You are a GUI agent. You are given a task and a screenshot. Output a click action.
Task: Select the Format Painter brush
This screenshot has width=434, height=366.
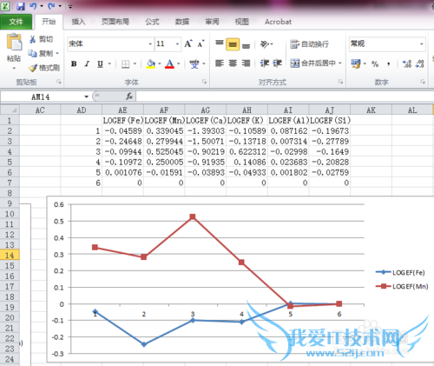point(32,68)
